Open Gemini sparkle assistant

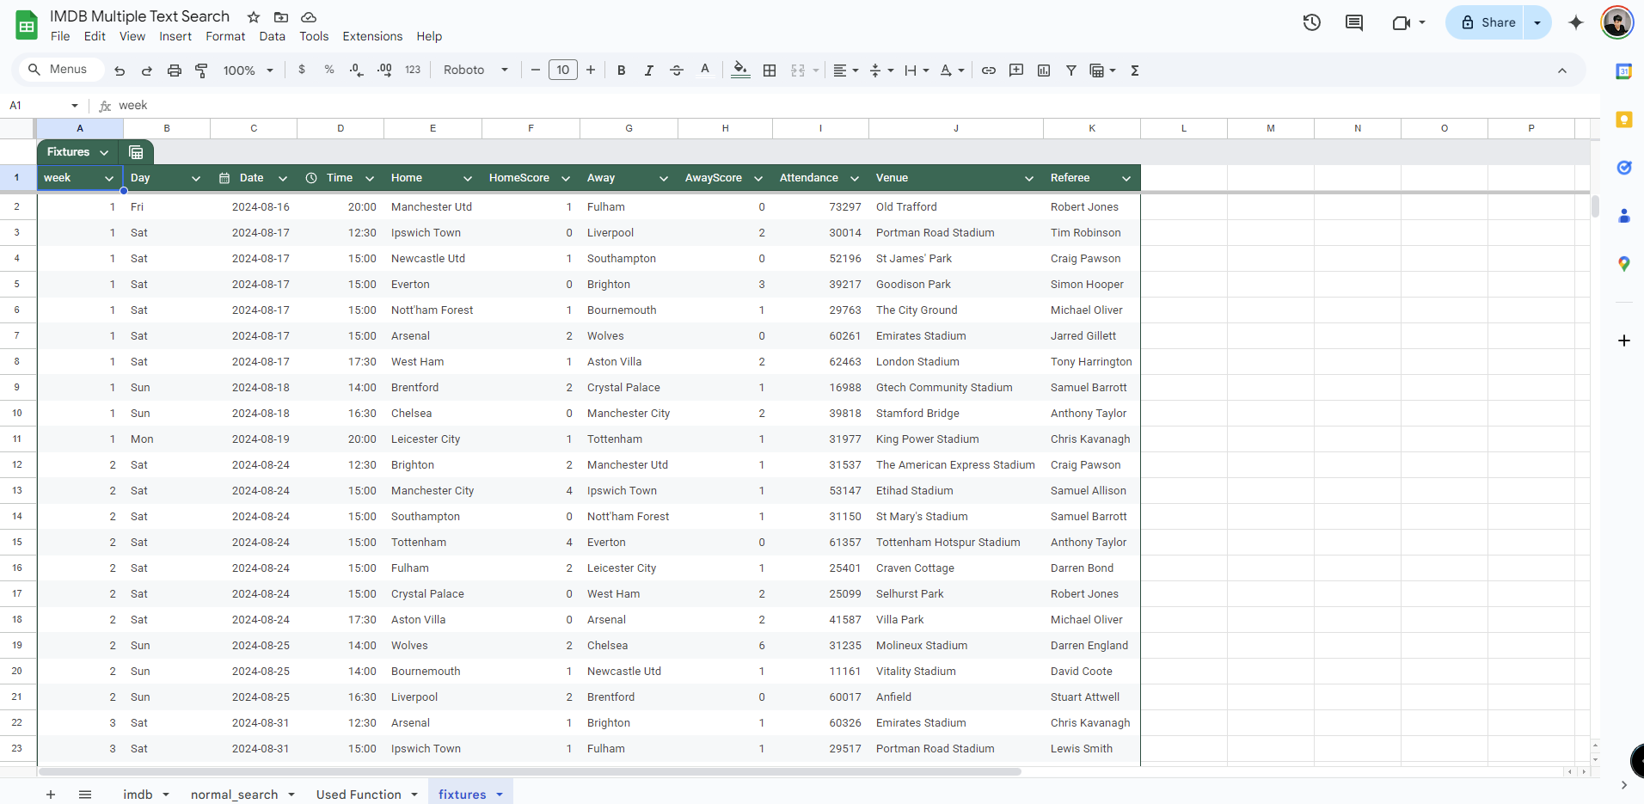[x=1576, y=22]
